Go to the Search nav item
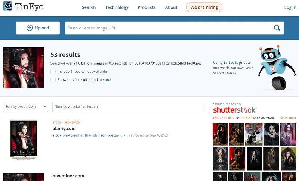 [x=89, y=7]
